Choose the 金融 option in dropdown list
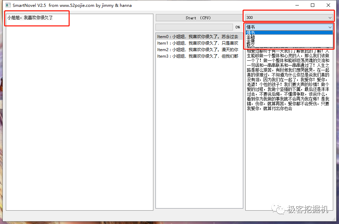 [289, 37]
